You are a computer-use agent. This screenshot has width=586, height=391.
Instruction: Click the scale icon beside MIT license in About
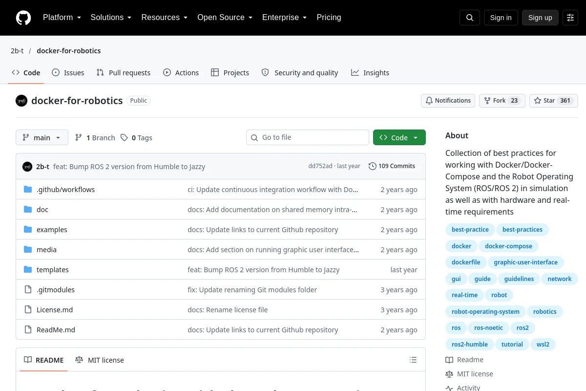[449, 374]
